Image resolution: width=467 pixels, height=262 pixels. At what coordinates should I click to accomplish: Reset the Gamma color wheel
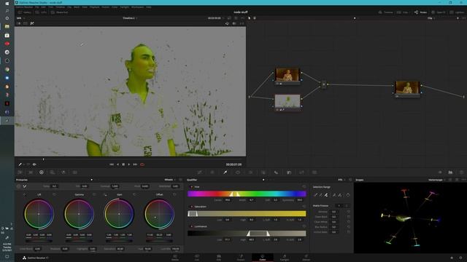coord(94,194)
